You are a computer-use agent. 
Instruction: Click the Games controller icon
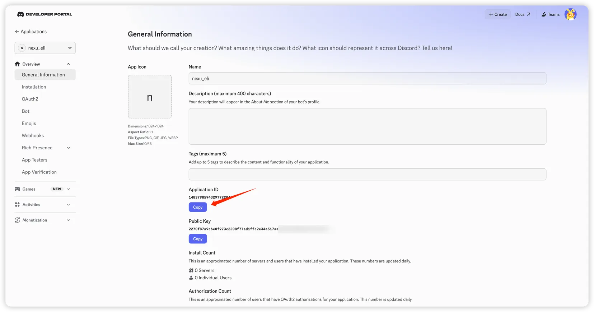(x=17, y=189)
